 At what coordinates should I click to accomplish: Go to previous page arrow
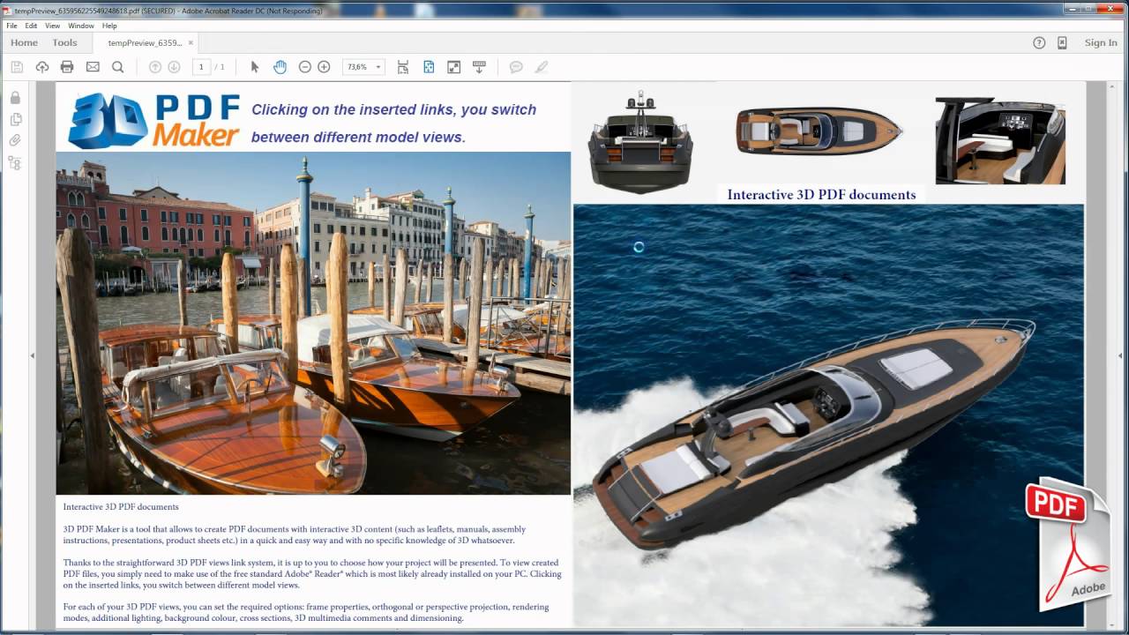point(155,67)
